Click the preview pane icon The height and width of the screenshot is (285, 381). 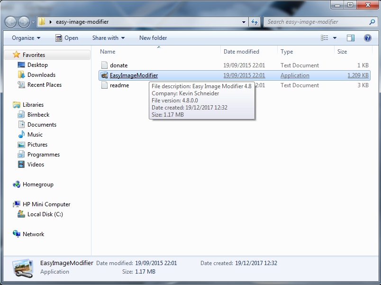[x=351, y=38]
